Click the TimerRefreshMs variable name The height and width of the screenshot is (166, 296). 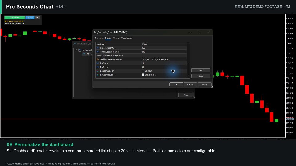(x=107, y=48)
